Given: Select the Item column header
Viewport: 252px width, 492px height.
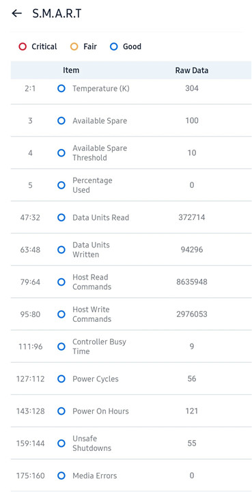Looking at the screenshot, I should [x=71, y=70].
